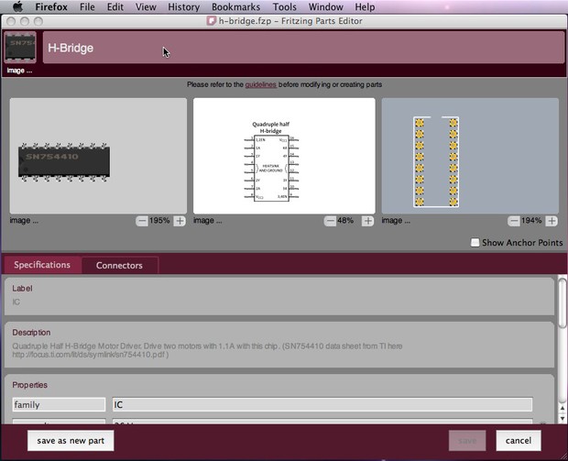568x461 pixels.
Task: Click the 48% zoom value
Action: 345,220
